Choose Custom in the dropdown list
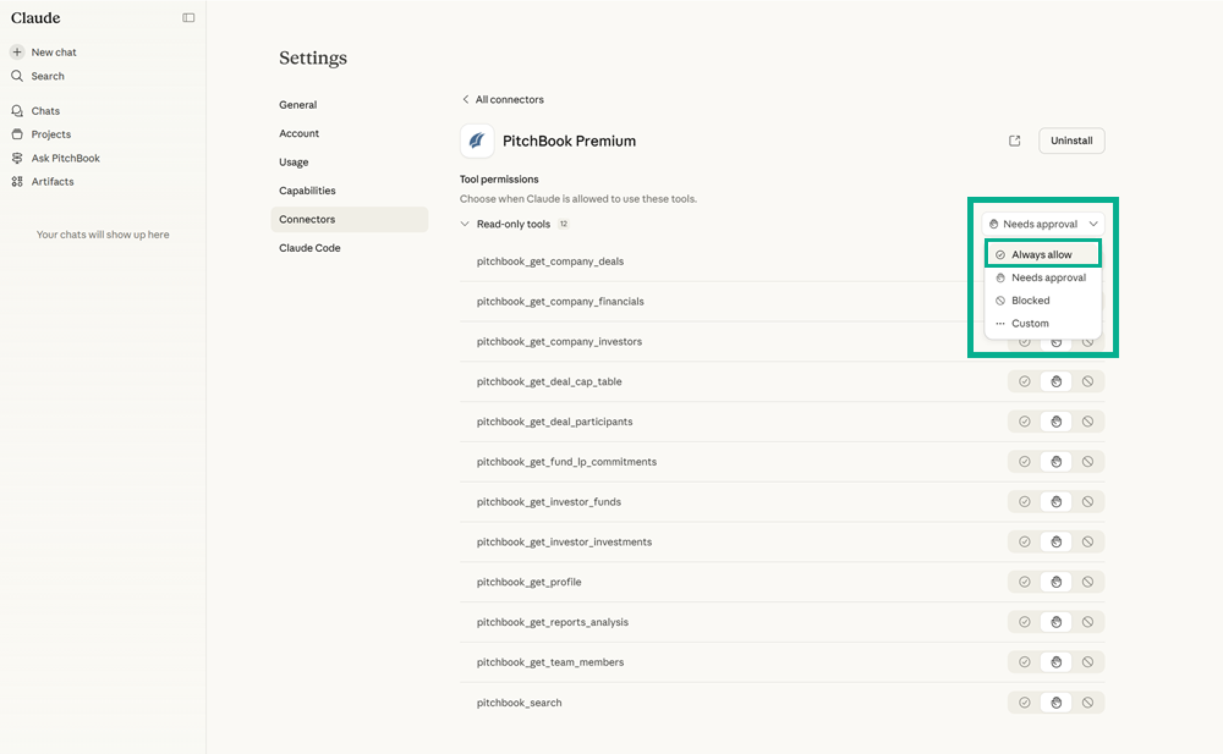The width and height of the screenshot is (1223, 754). point(1043,323)
